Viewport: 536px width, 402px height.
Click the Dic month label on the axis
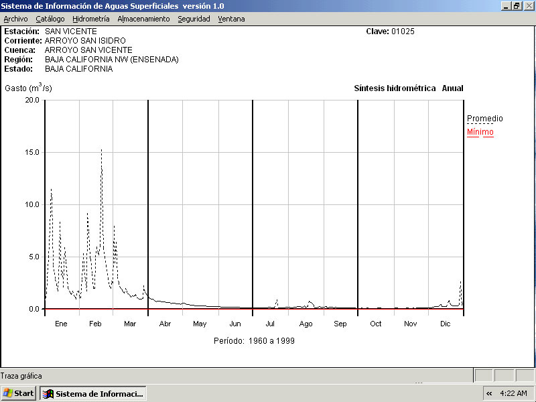(445, 324)
